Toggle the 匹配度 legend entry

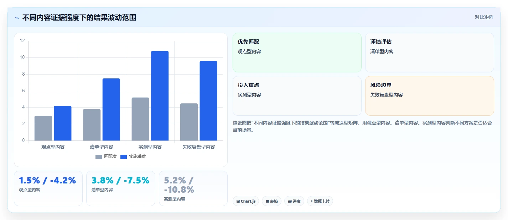pyautogui.click(x=106, y=156)
